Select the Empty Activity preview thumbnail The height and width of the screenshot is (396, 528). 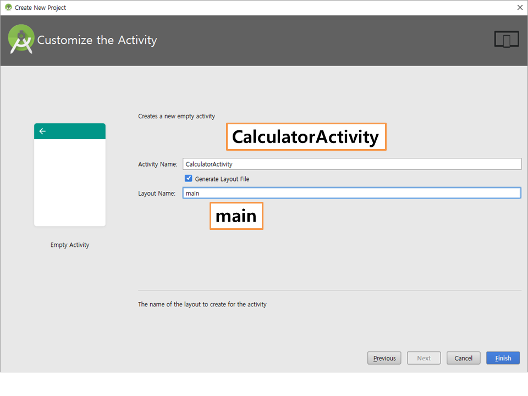click(70, 175)
